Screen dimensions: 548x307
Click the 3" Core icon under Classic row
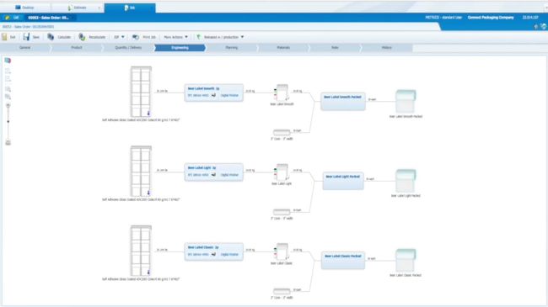[x=282, y=291]
